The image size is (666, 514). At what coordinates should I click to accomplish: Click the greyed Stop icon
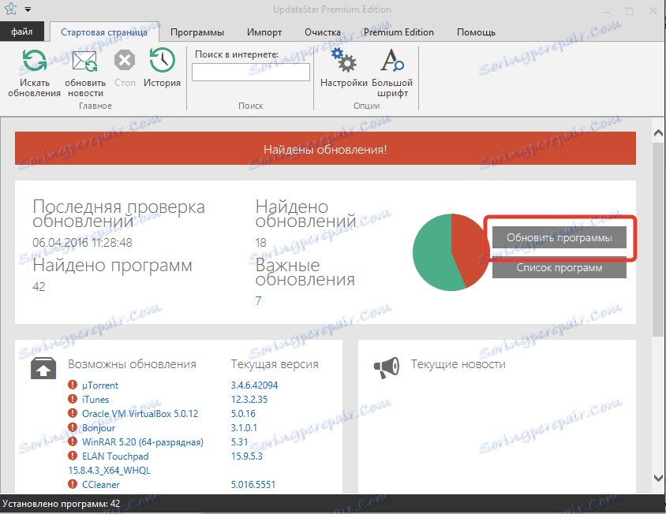125,60
